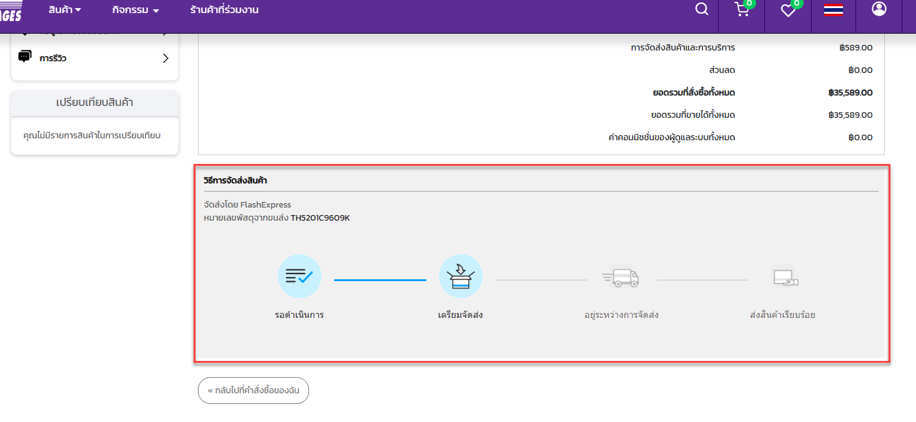Expand the กิจกรรม dropdown menu
Viewport: 916px width, 422px height.
(135, 10)
